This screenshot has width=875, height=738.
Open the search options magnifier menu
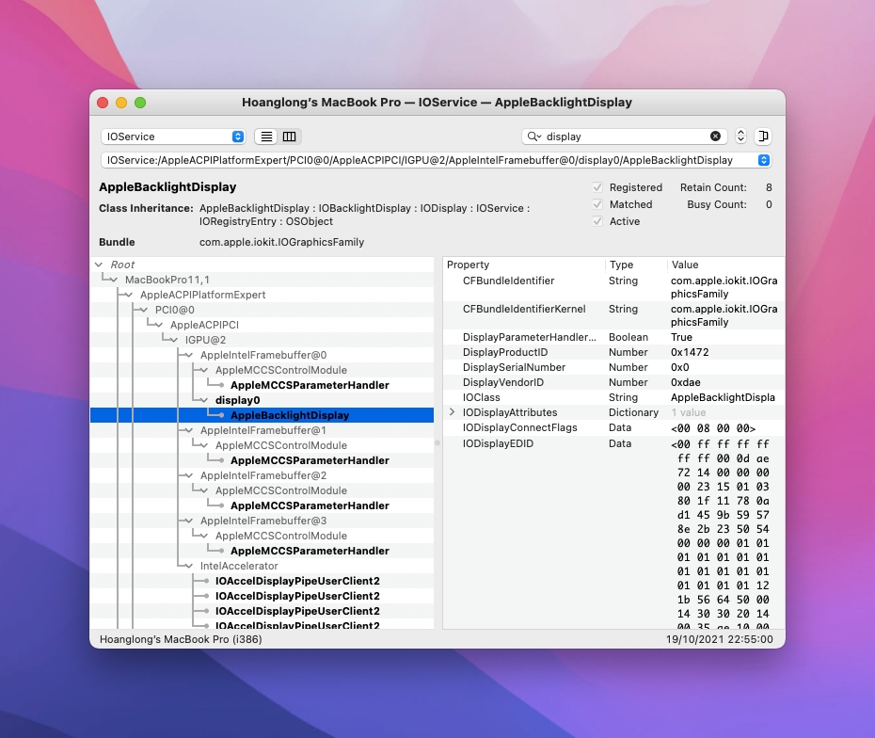(x=534, y=136)
